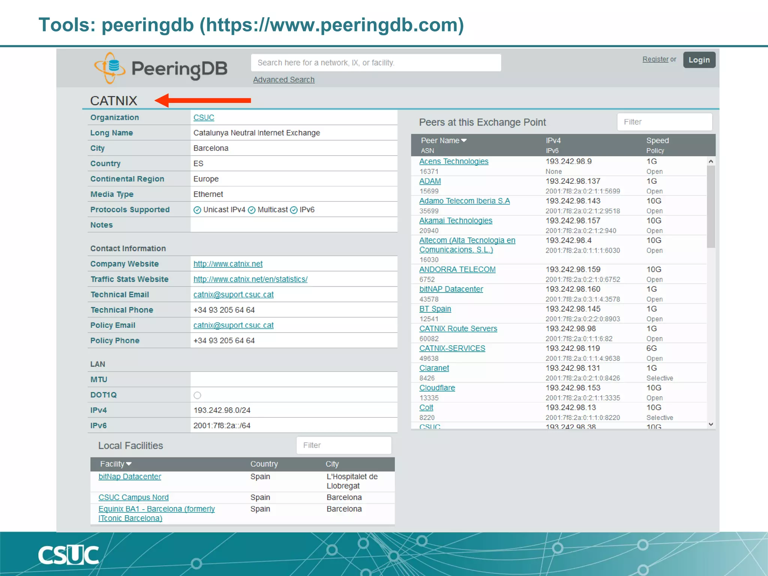Click the Login button
This screenshot has width=768, height=576.
click(x=699, y=60)
